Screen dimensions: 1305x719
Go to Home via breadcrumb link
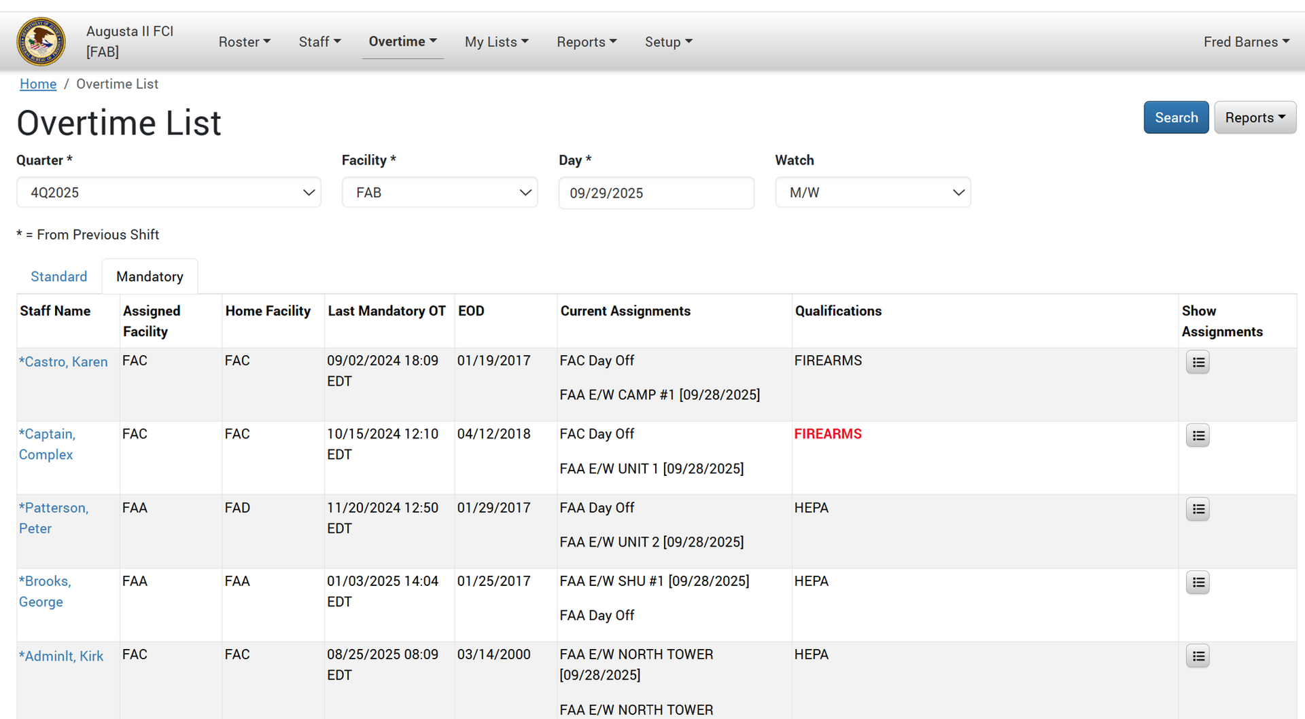point(38,84)
